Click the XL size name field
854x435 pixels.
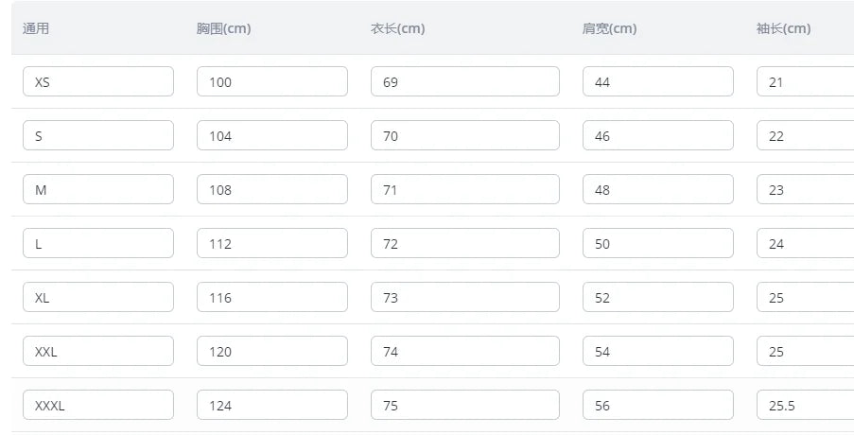98,297
